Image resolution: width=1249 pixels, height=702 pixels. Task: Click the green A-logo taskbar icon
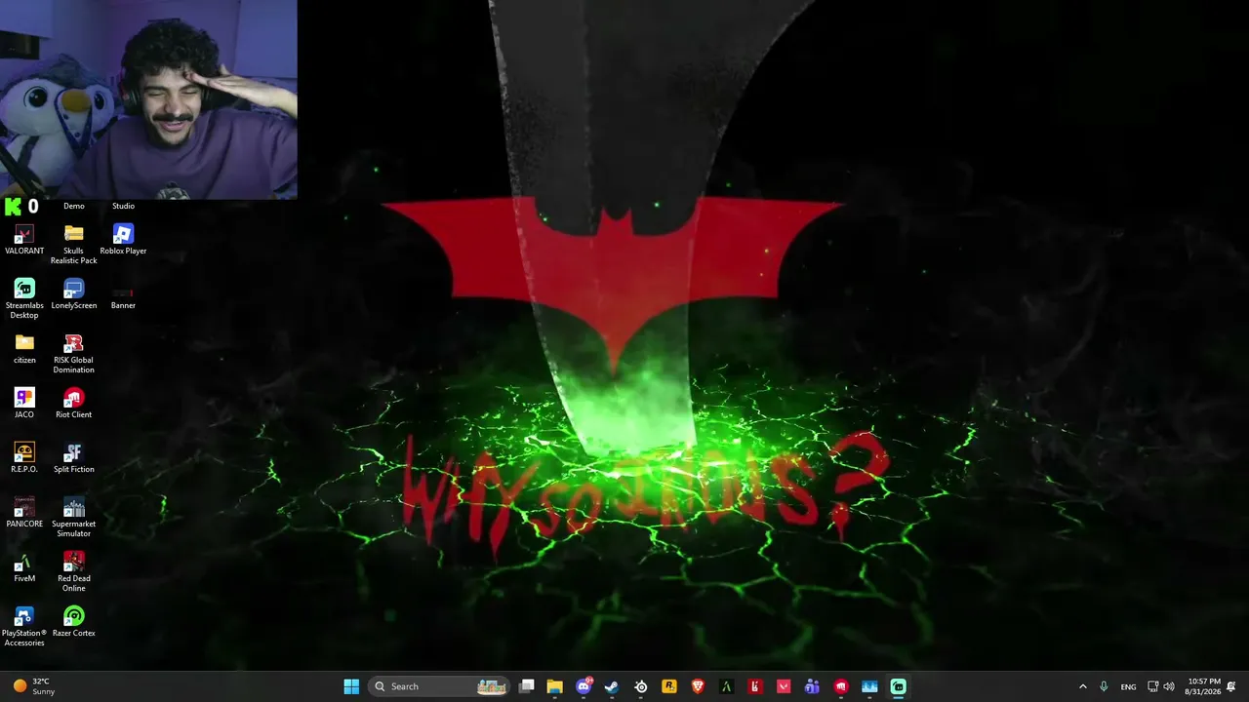(x=726, y=686)
